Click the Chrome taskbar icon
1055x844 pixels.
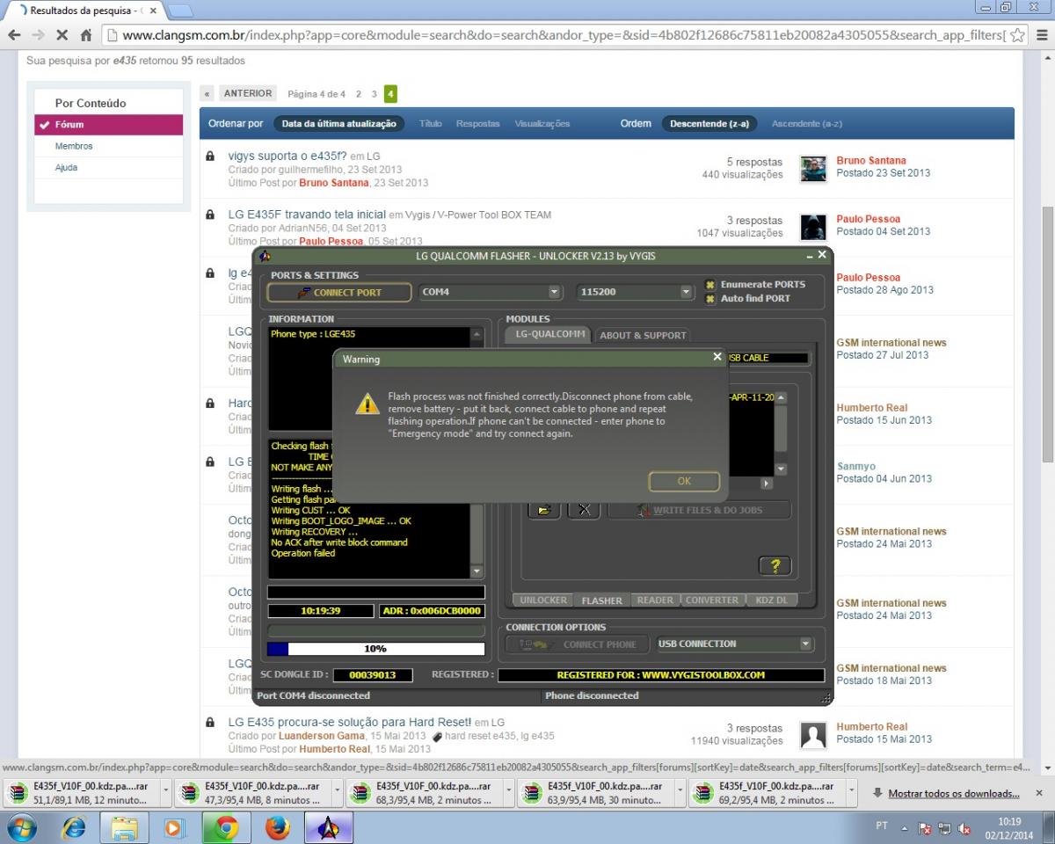point(227,828)
